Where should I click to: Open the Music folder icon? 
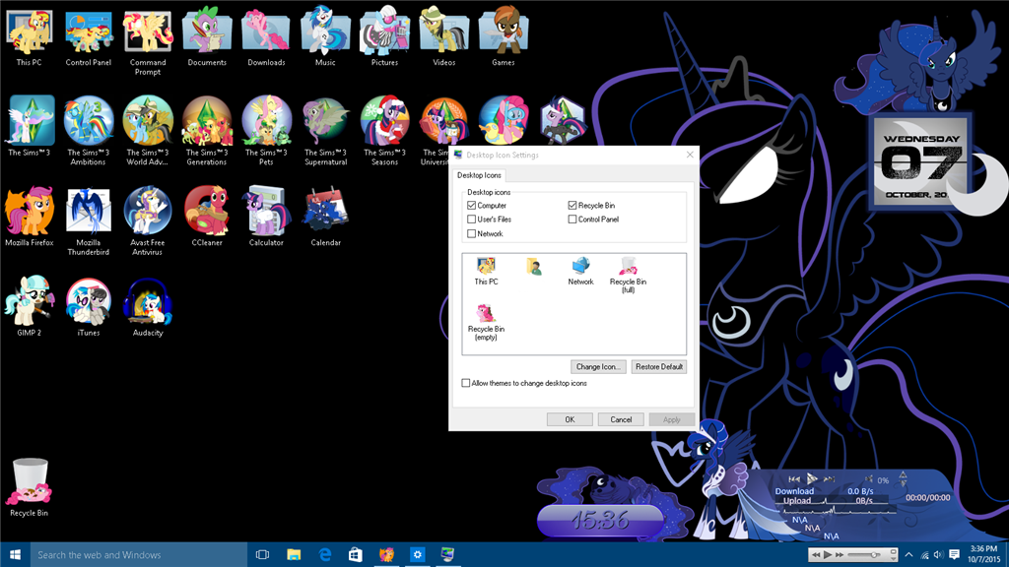(325, 37)
